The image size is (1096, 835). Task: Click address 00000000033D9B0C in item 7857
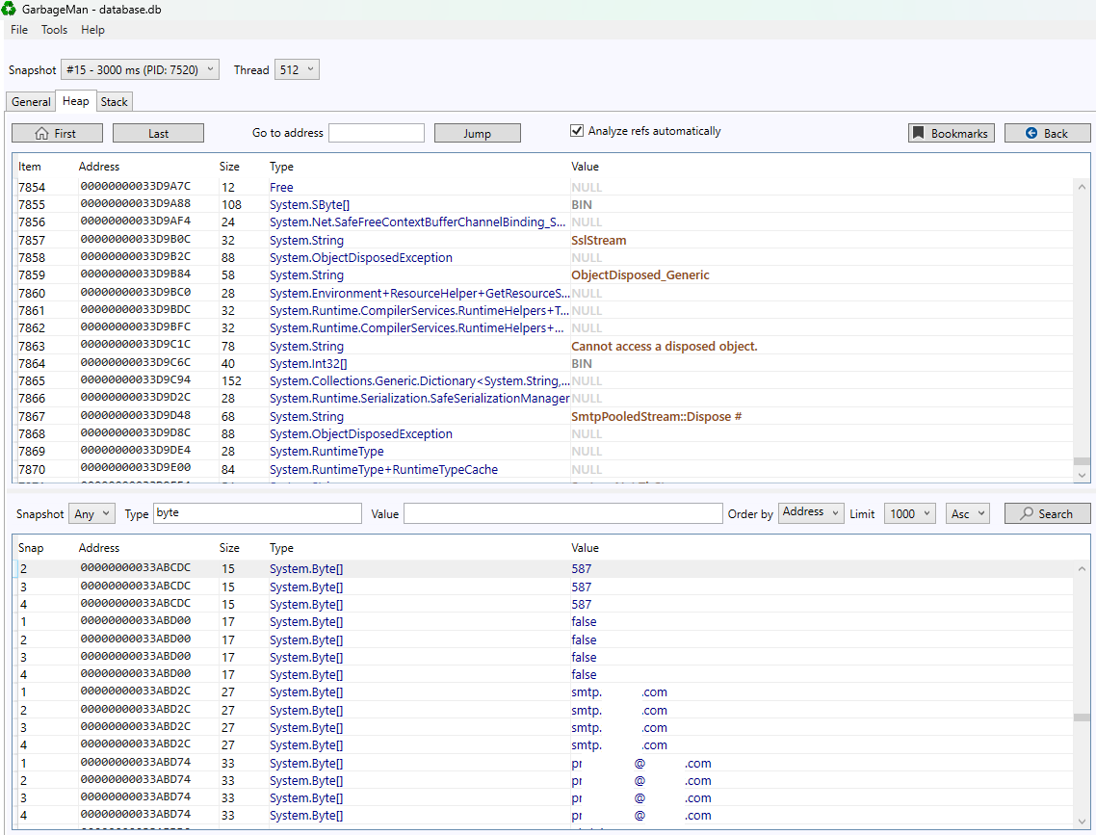click(136, 239)
